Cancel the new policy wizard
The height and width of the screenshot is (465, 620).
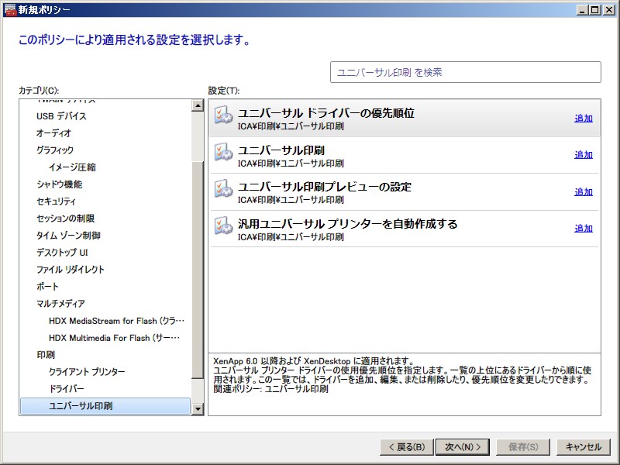[x=583, y=446]
